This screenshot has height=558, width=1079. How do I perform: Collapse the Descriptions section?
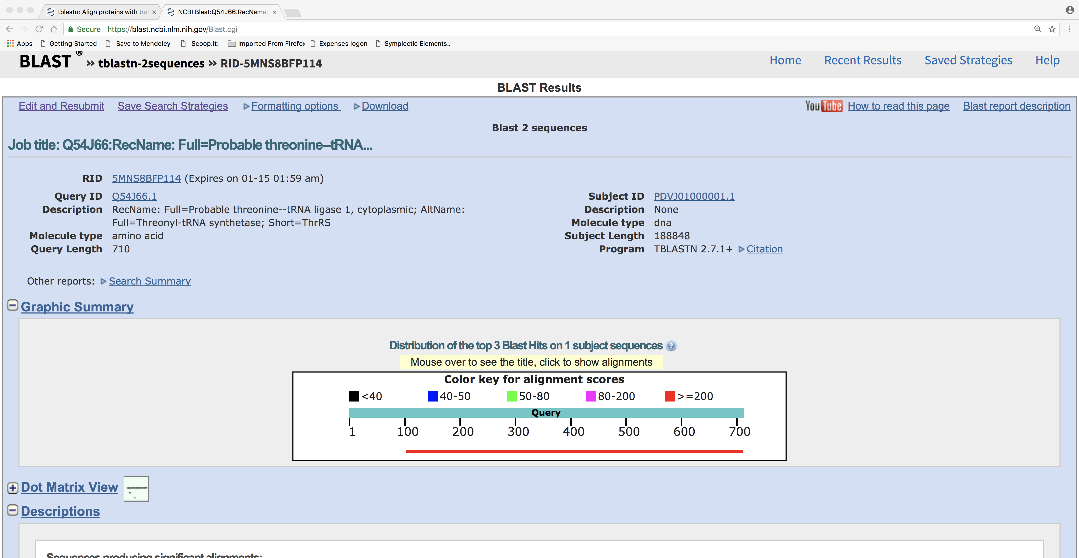(13, 510)
